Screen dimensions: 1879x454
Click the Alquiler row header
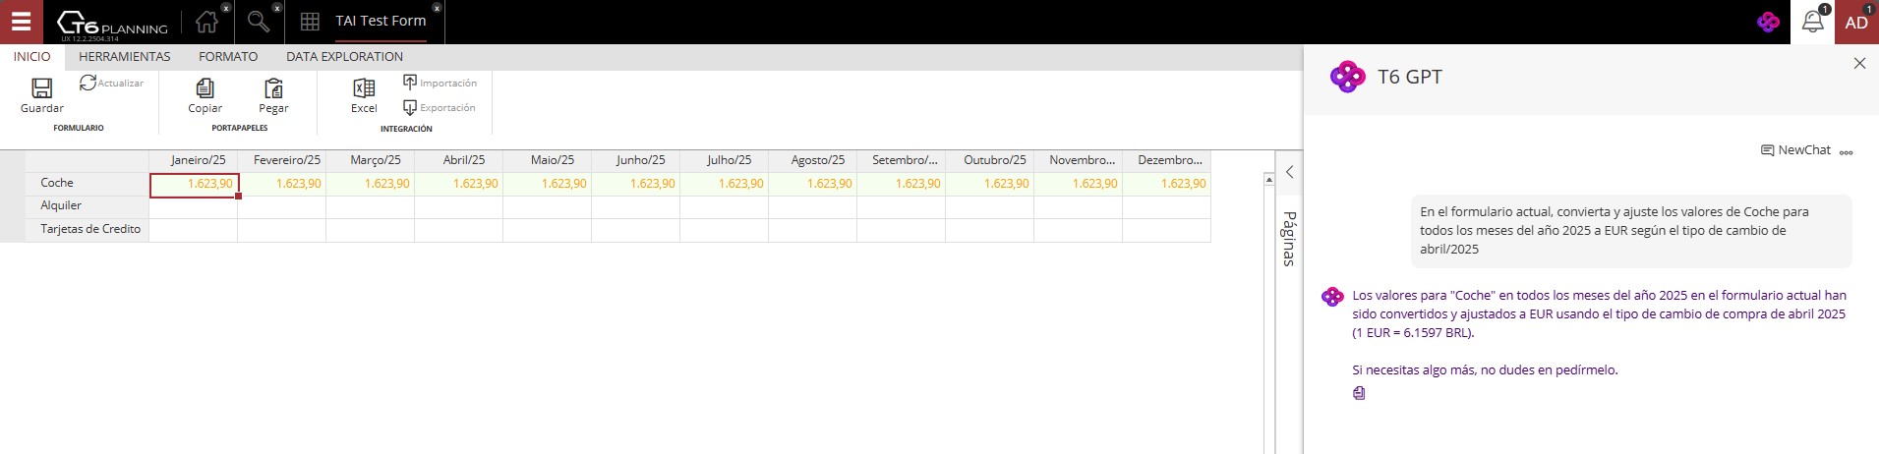(x=87, y=206)
